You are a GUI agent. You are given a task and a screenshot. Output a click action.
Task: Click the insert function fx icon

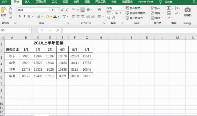point(58,30)
